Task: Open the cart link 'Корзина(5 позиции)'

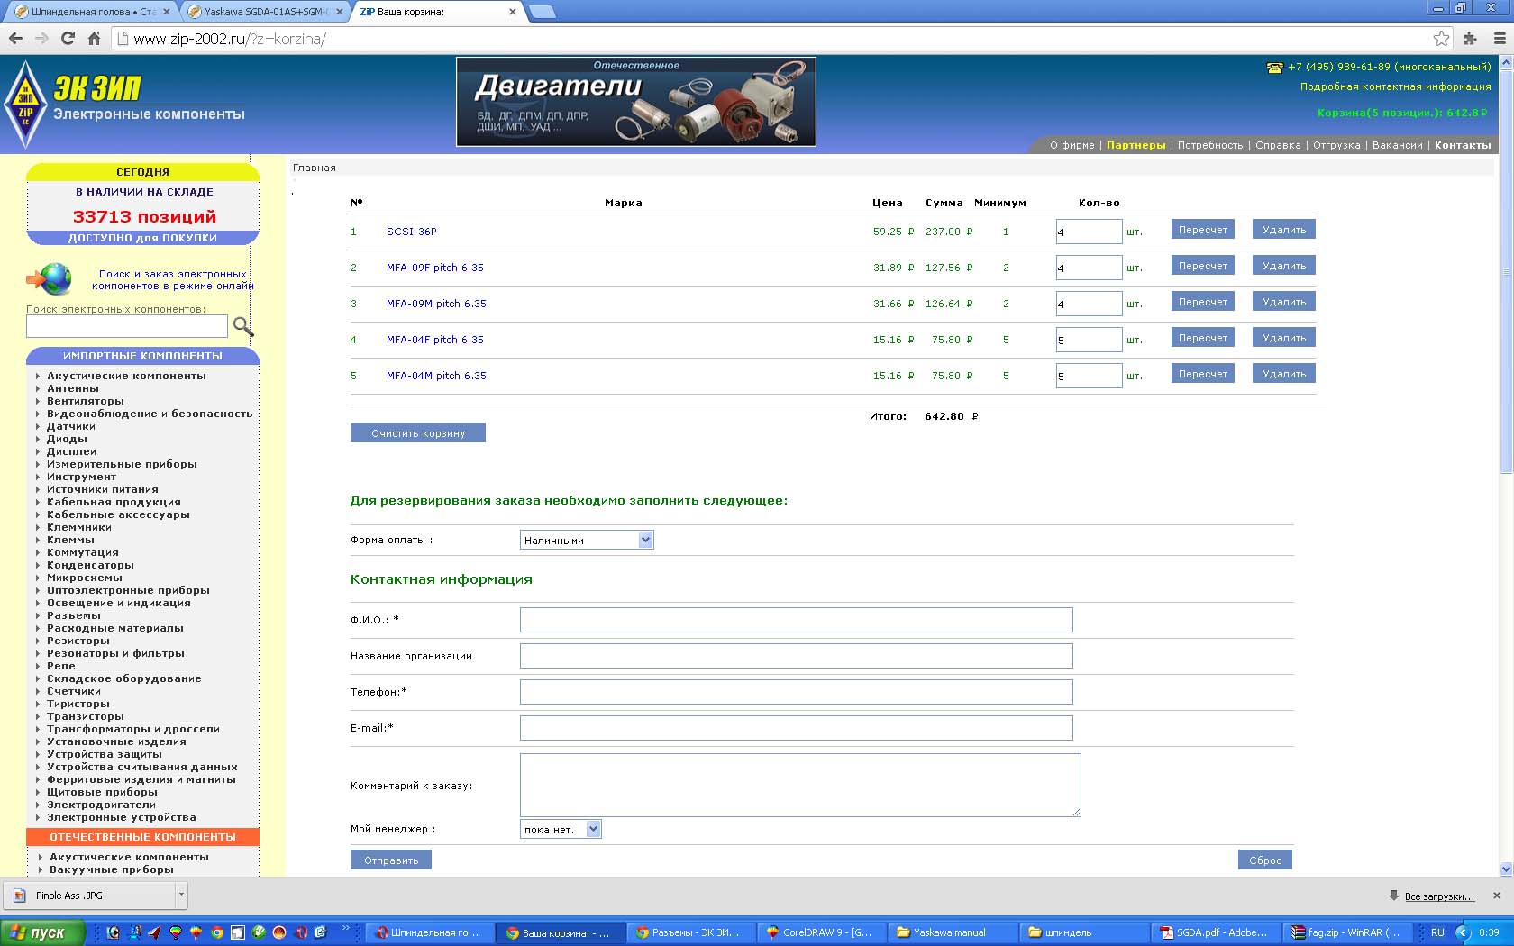Action: point(1401,113)
